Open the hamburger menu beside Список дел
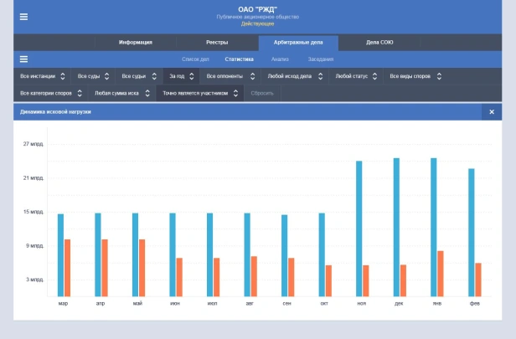 23,59
